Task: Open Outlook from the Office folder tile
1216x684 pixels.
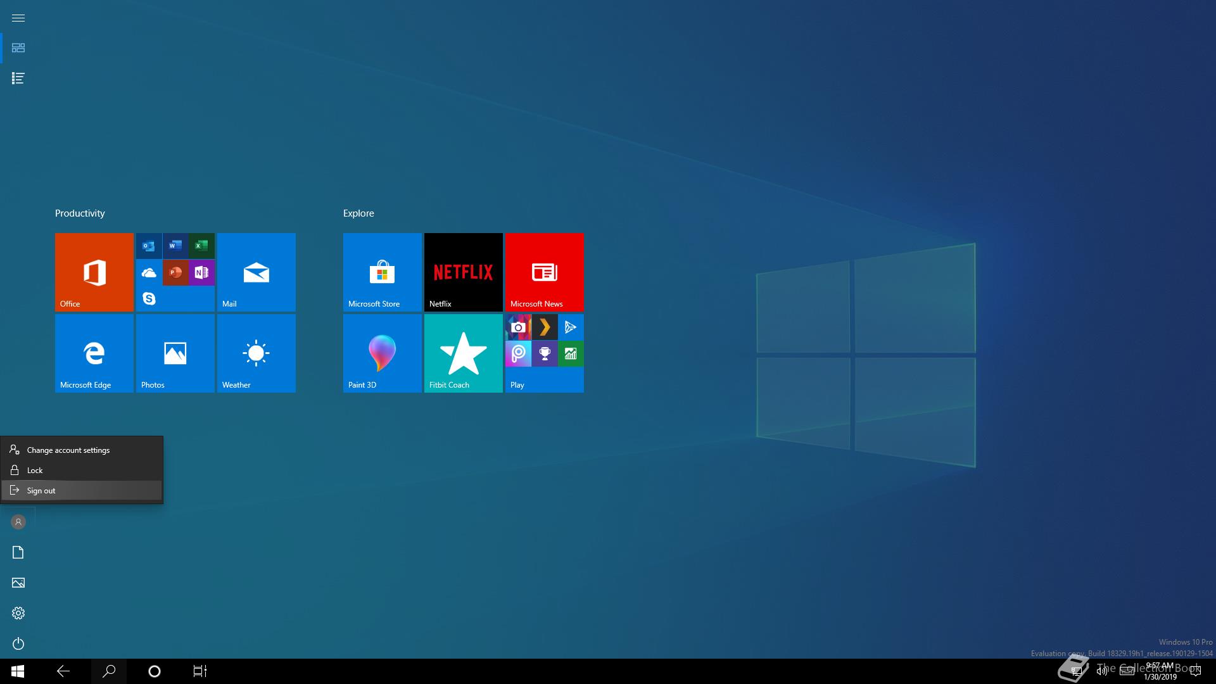Action: [149, 246]
